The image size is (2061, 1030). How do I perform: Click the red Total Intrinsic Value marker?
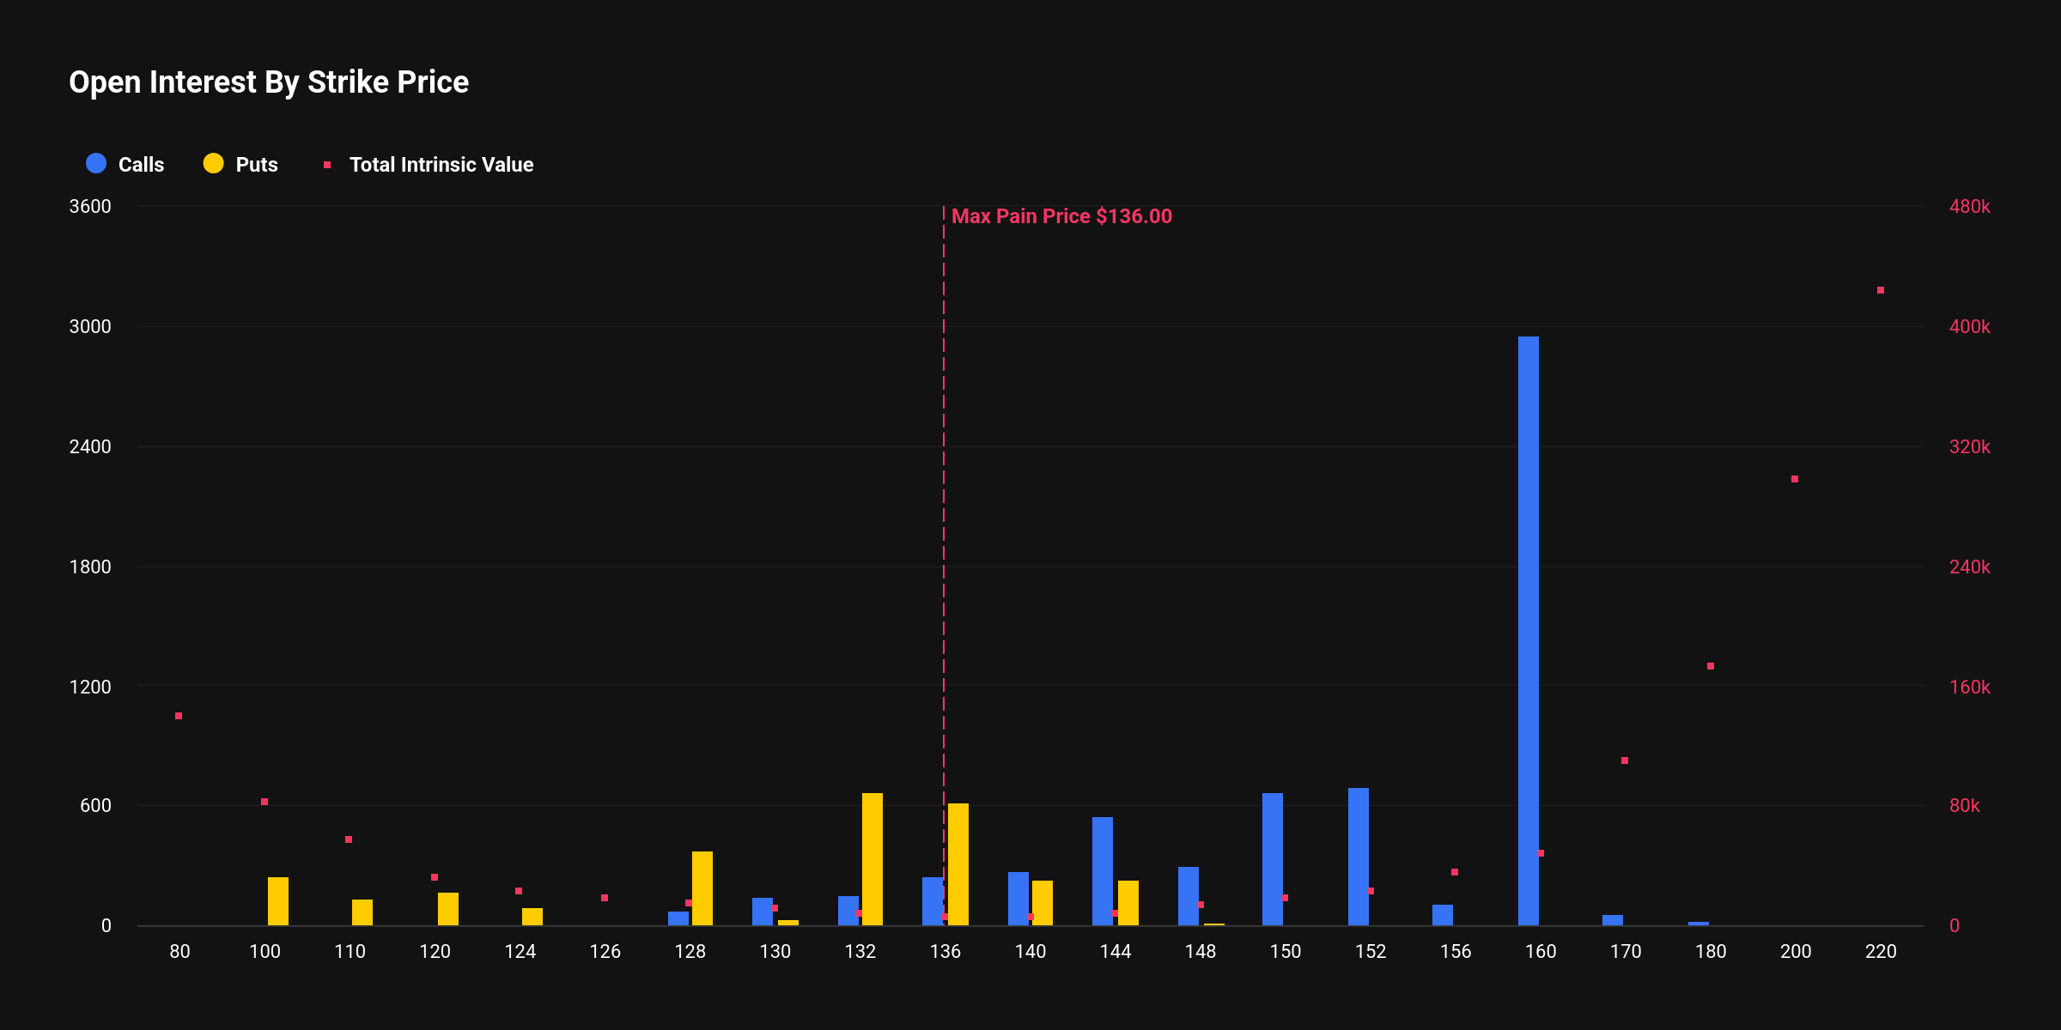[x=327, y=165]
